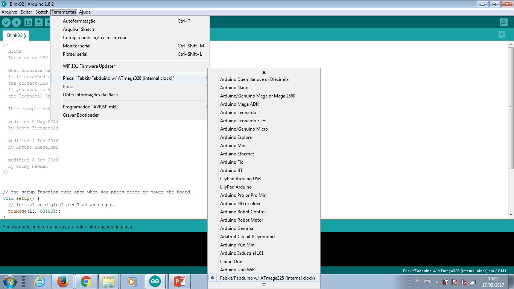The width and height of the screenshot is (514, 289).
Task: Launch Google Chrome from the taskbar
Action: tap(86, 281)
